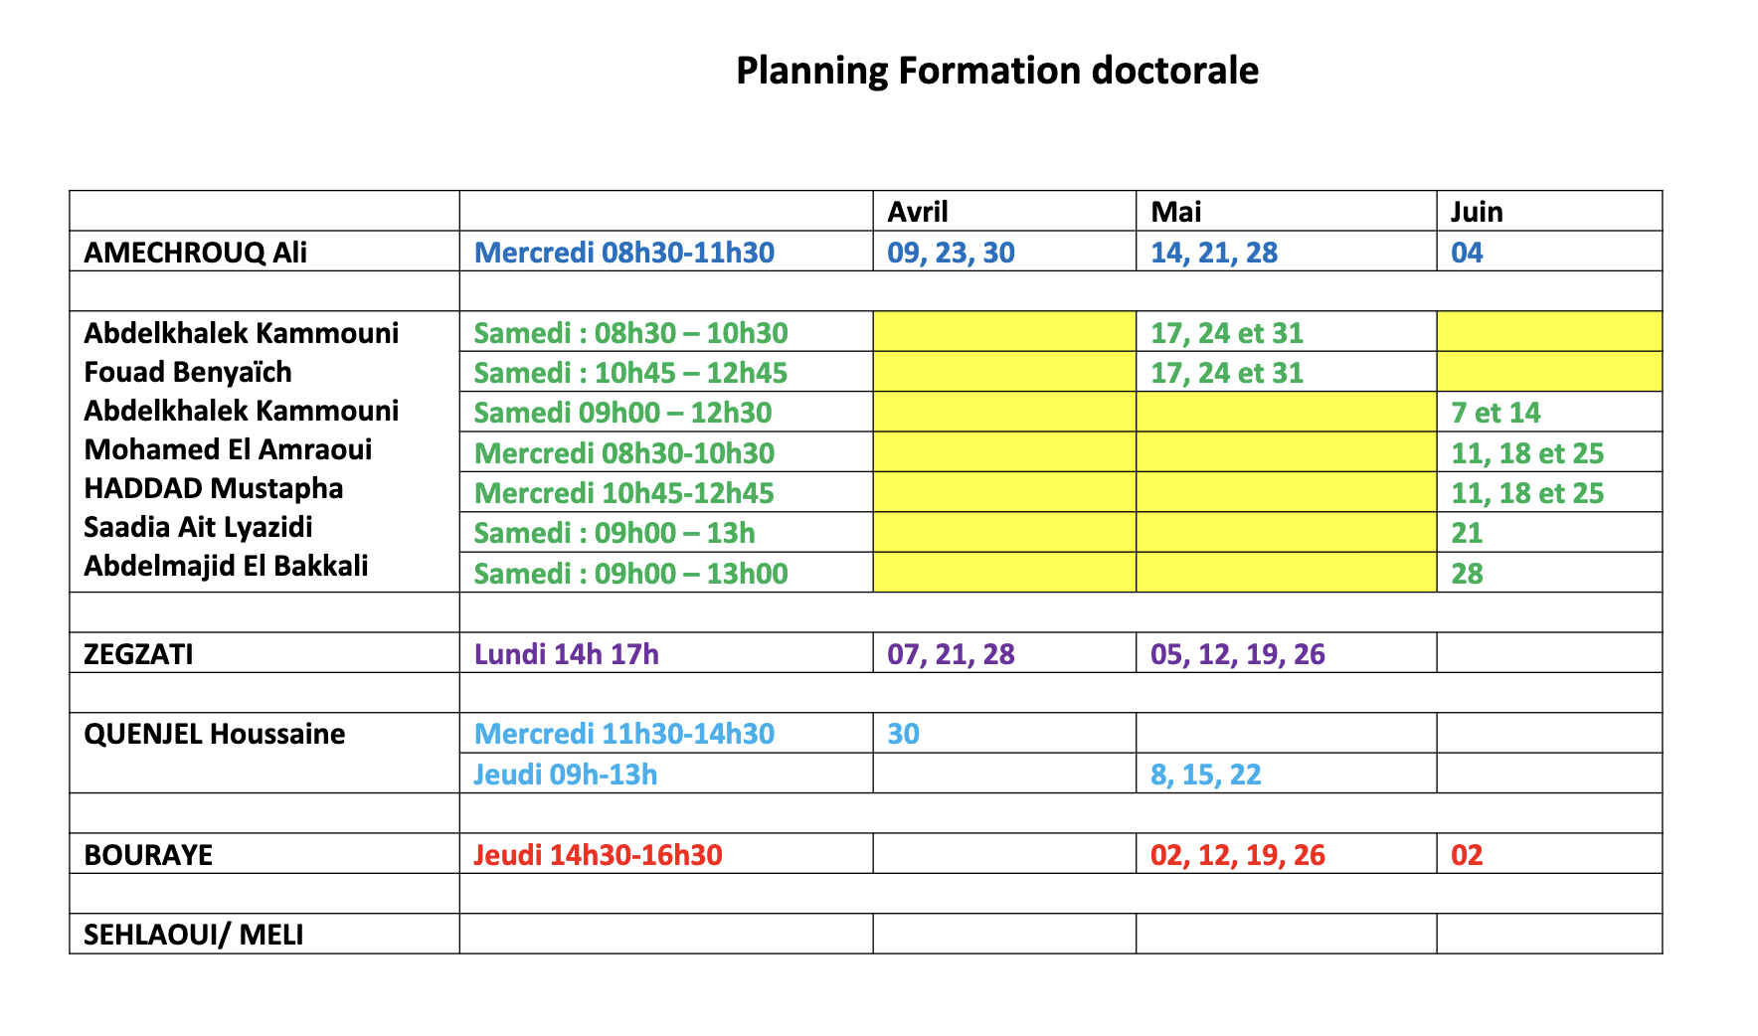1758x1036 pixels.
Task: Click the Avril dates "09, 23, 30"
Action: click(951, 253)
